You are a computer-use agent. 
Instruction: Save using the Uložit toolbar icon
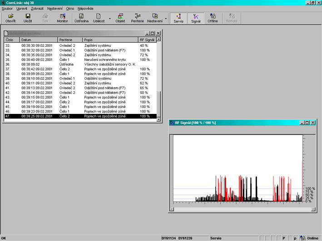click(x=28, y=18)
